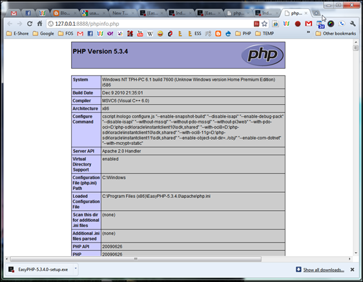Click the red icon inside the address bar
363x282 pixels.
pos(256,24)
